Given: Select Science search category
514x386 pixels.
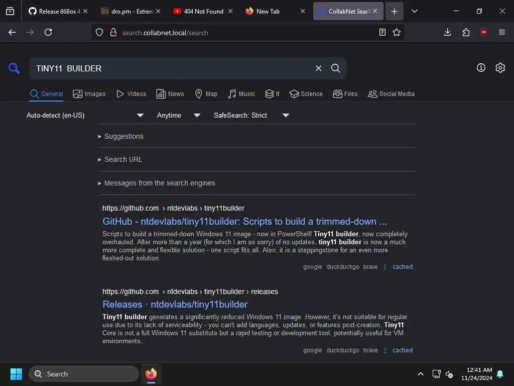Looking at the screenshot, I should [x=306, y=94].
